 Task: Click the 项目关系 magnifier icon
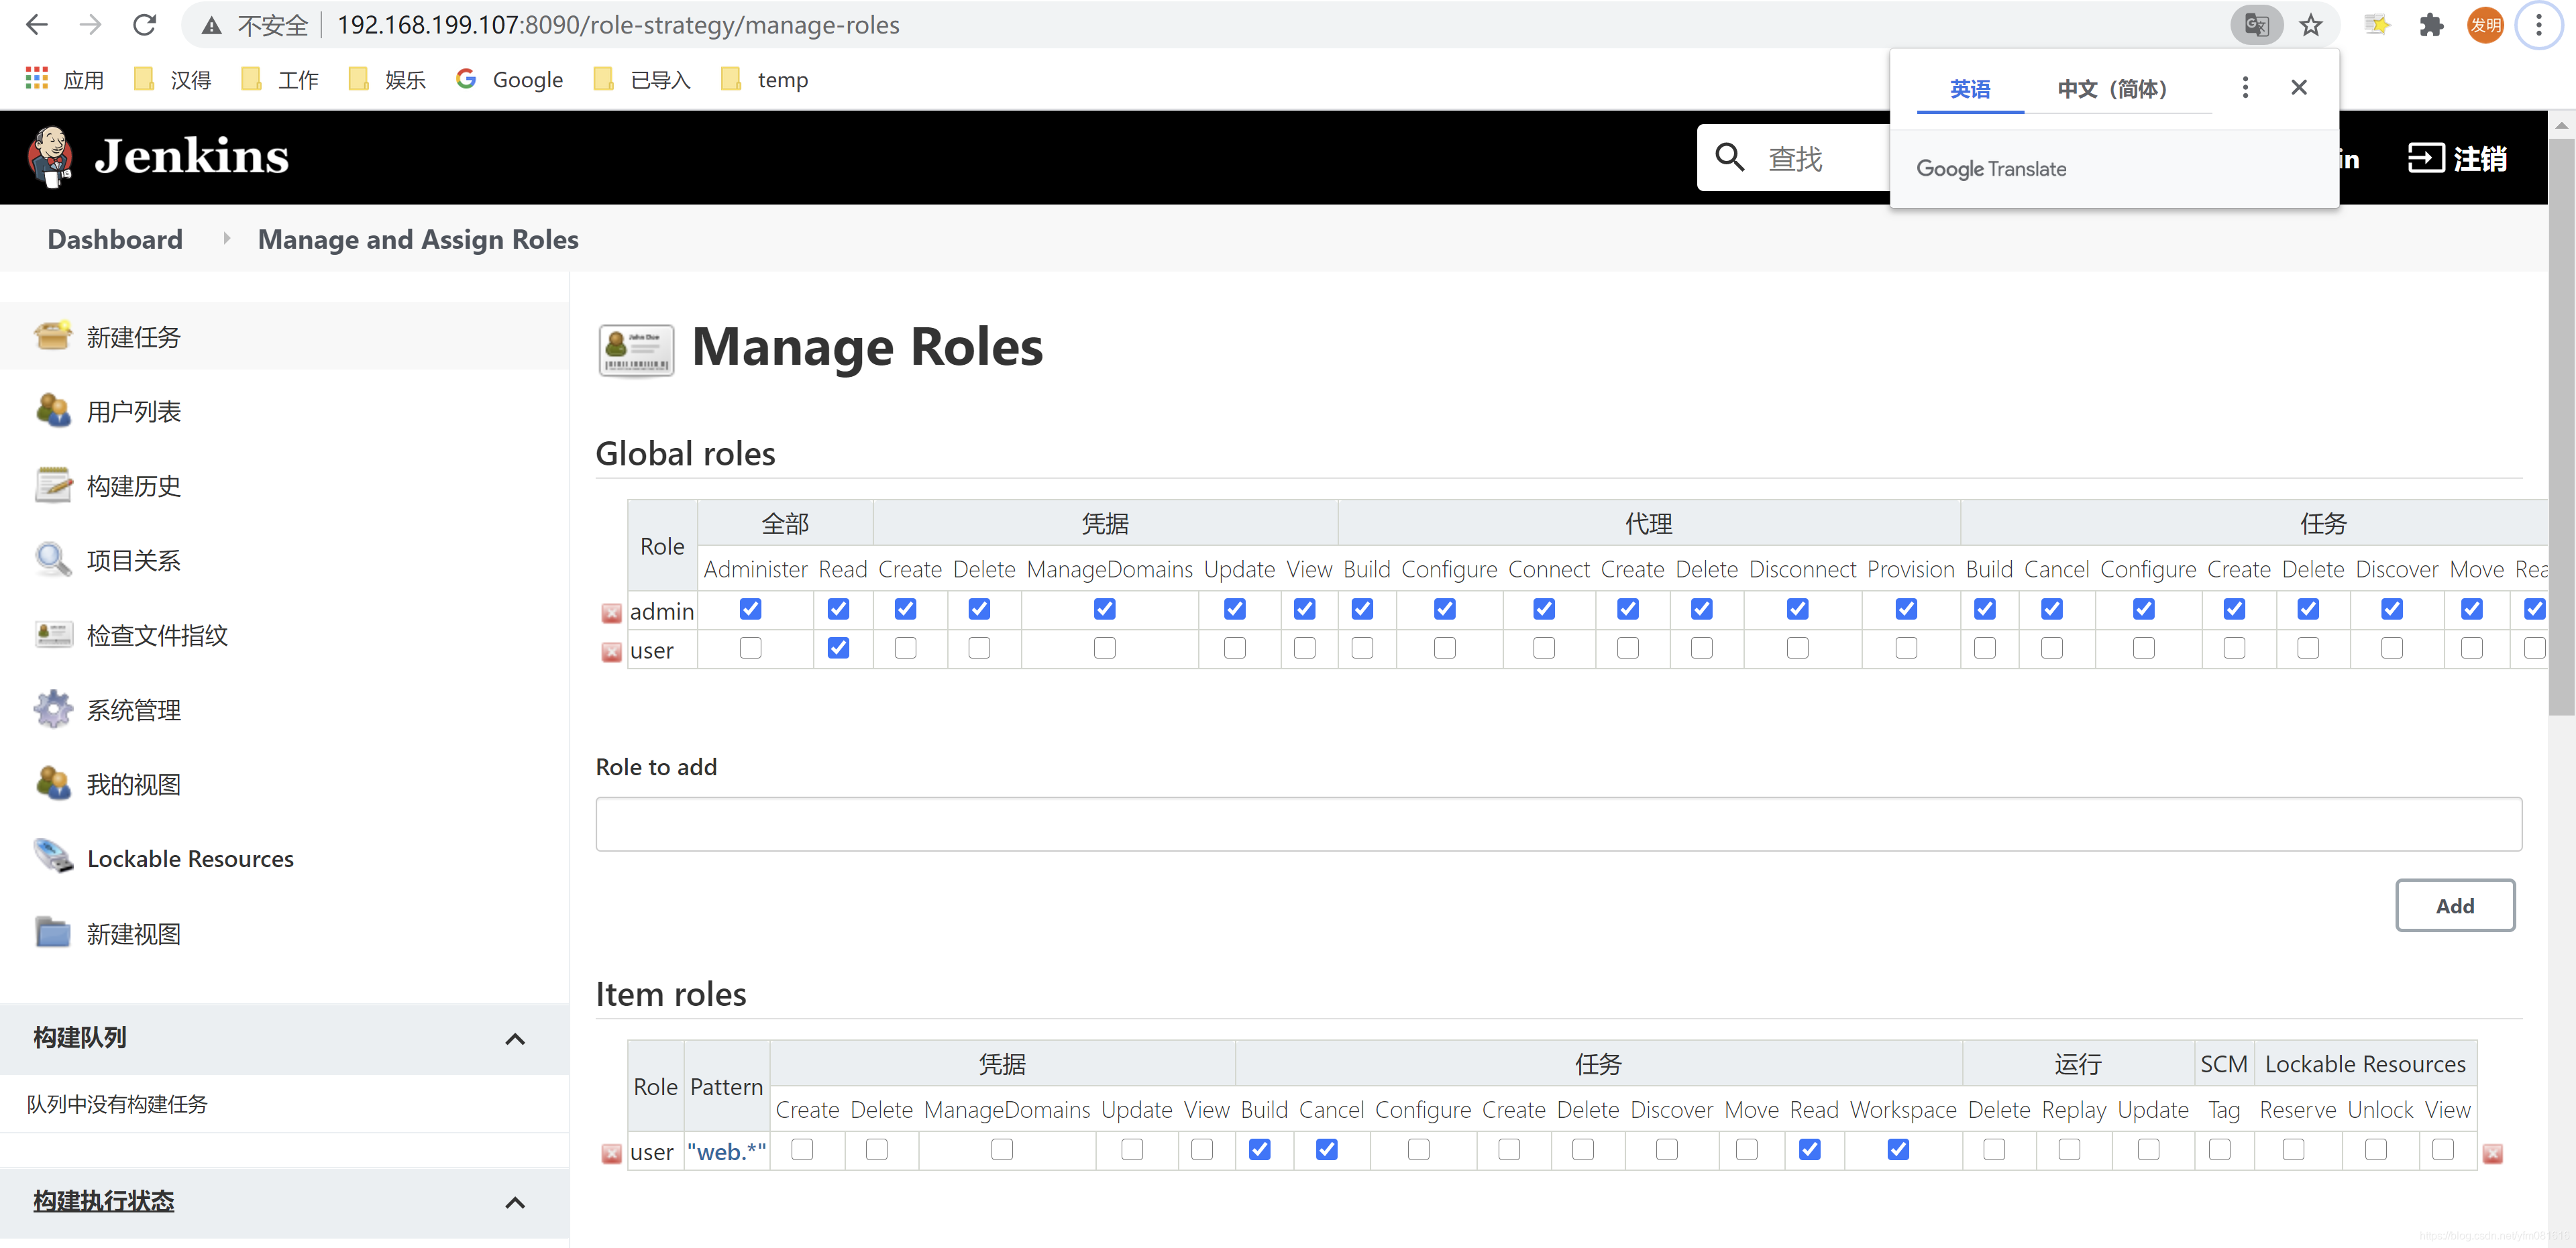point(53,560)
